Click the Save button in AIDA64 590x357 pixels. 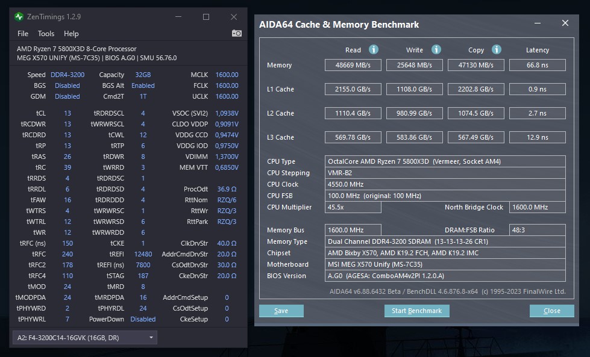tap(281, 311)
